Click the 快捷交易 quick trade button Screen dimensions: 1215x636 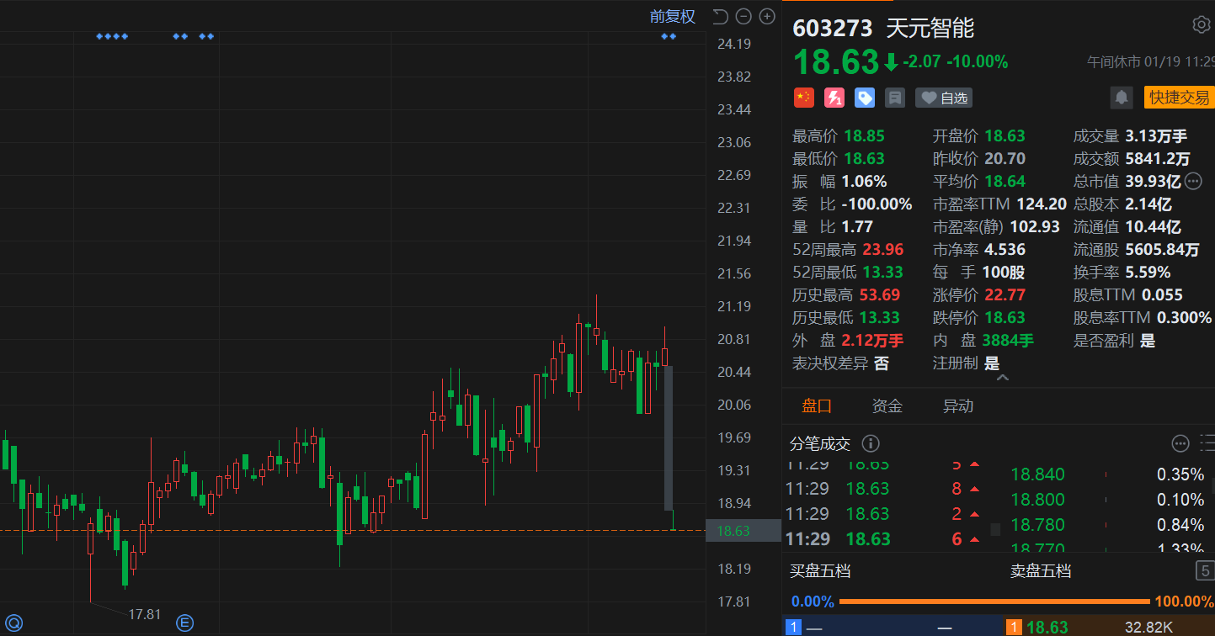tap(1179, 98)
